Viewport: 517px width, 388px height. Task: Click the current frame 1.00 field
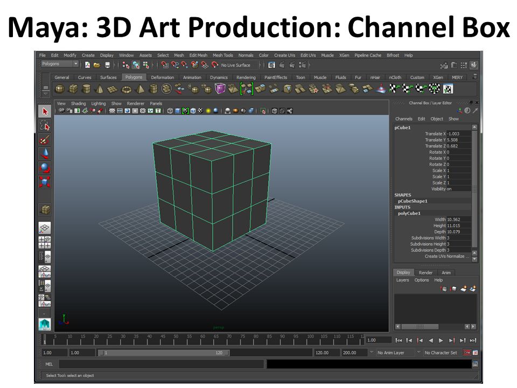pyautogui.click(x=379, y=340)
